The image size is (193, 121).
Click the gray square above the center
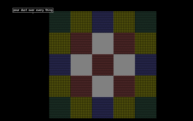[x=103, y=43]
